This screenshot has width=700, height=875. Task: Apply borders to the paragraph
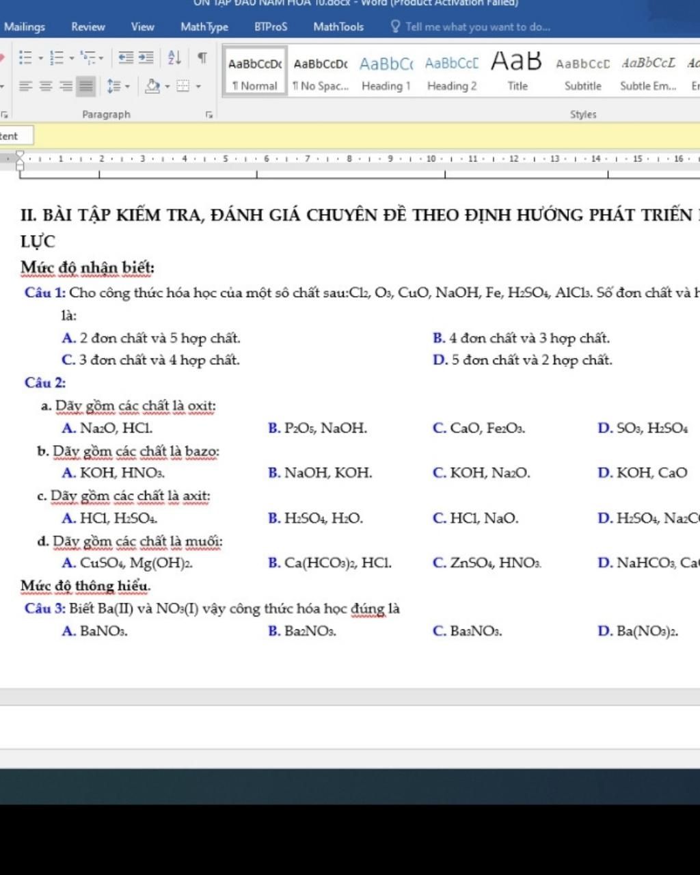pyautogui.click(x=183, y=86)
